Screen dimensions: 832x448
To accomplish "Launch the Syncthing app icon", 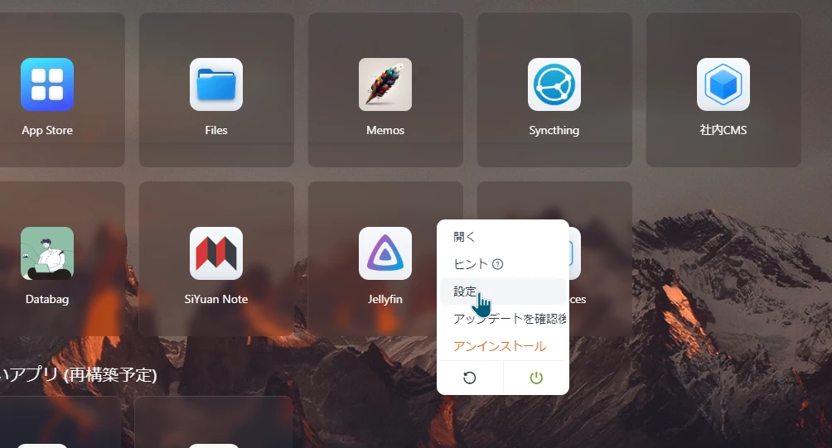I will (554, 84).
